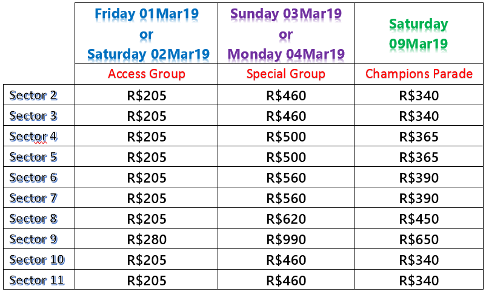Image resolution: width=486 pixels, height=292 pixels.
Task: Select the R$990 Special Group price
Action: [286, 239]
